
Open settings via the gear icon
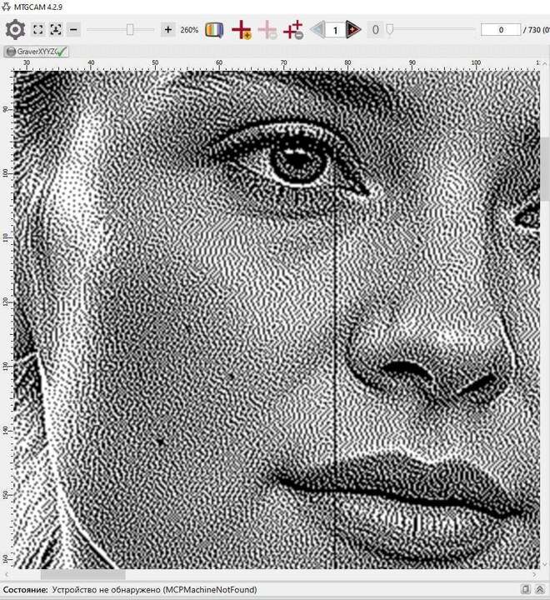(x=15, y=30)
